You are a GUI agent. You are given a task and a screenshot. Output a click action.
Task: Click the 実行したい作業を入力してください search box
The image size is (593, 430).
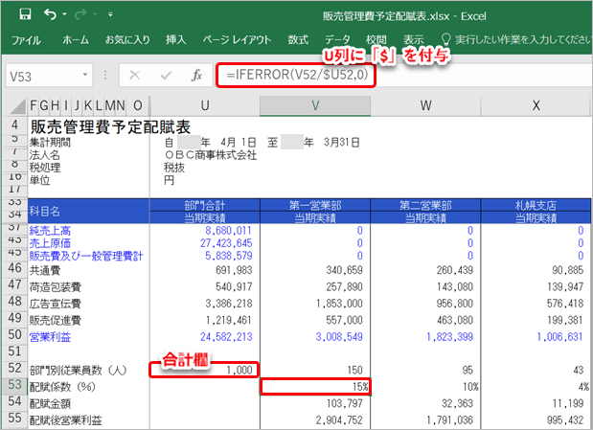[523, 39]
